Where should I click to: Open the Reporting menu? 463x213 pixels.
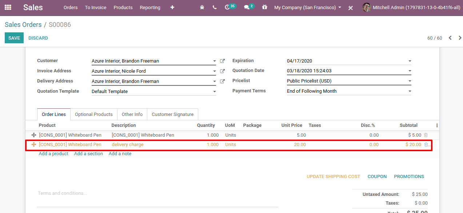click(x=150, y=7)
